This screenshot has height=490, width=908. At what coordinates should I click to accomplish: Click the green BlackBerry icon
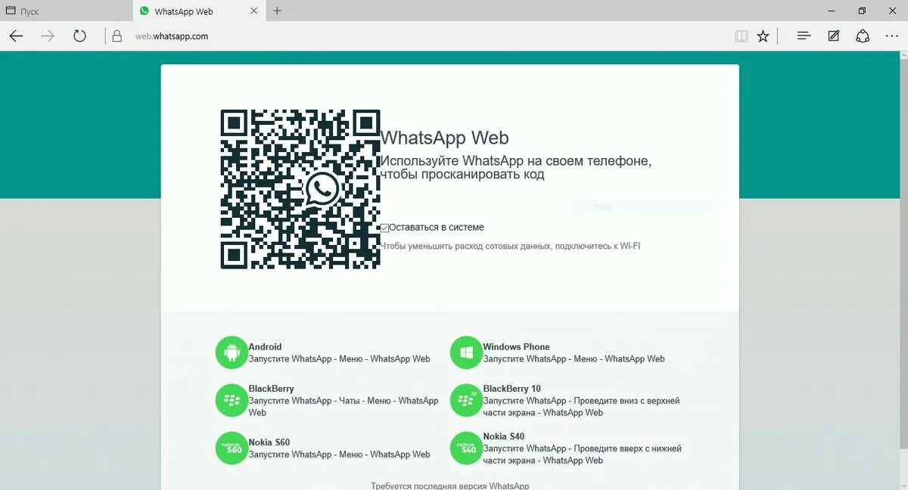point(232,400)
